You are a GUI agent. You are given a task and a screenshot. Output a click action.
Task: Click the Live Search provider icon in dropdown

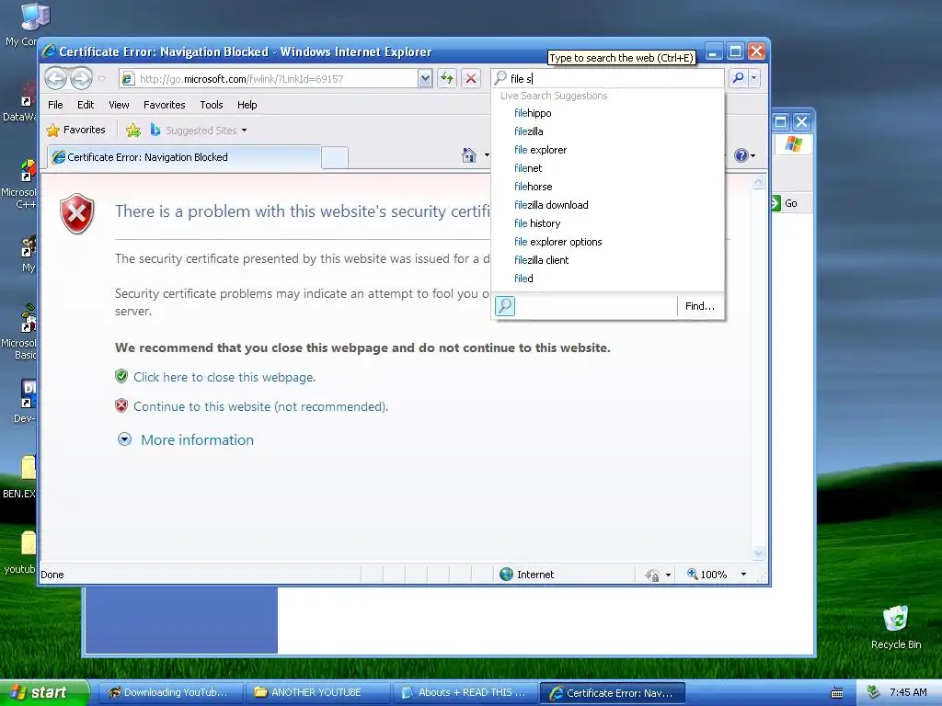(505, 306)
